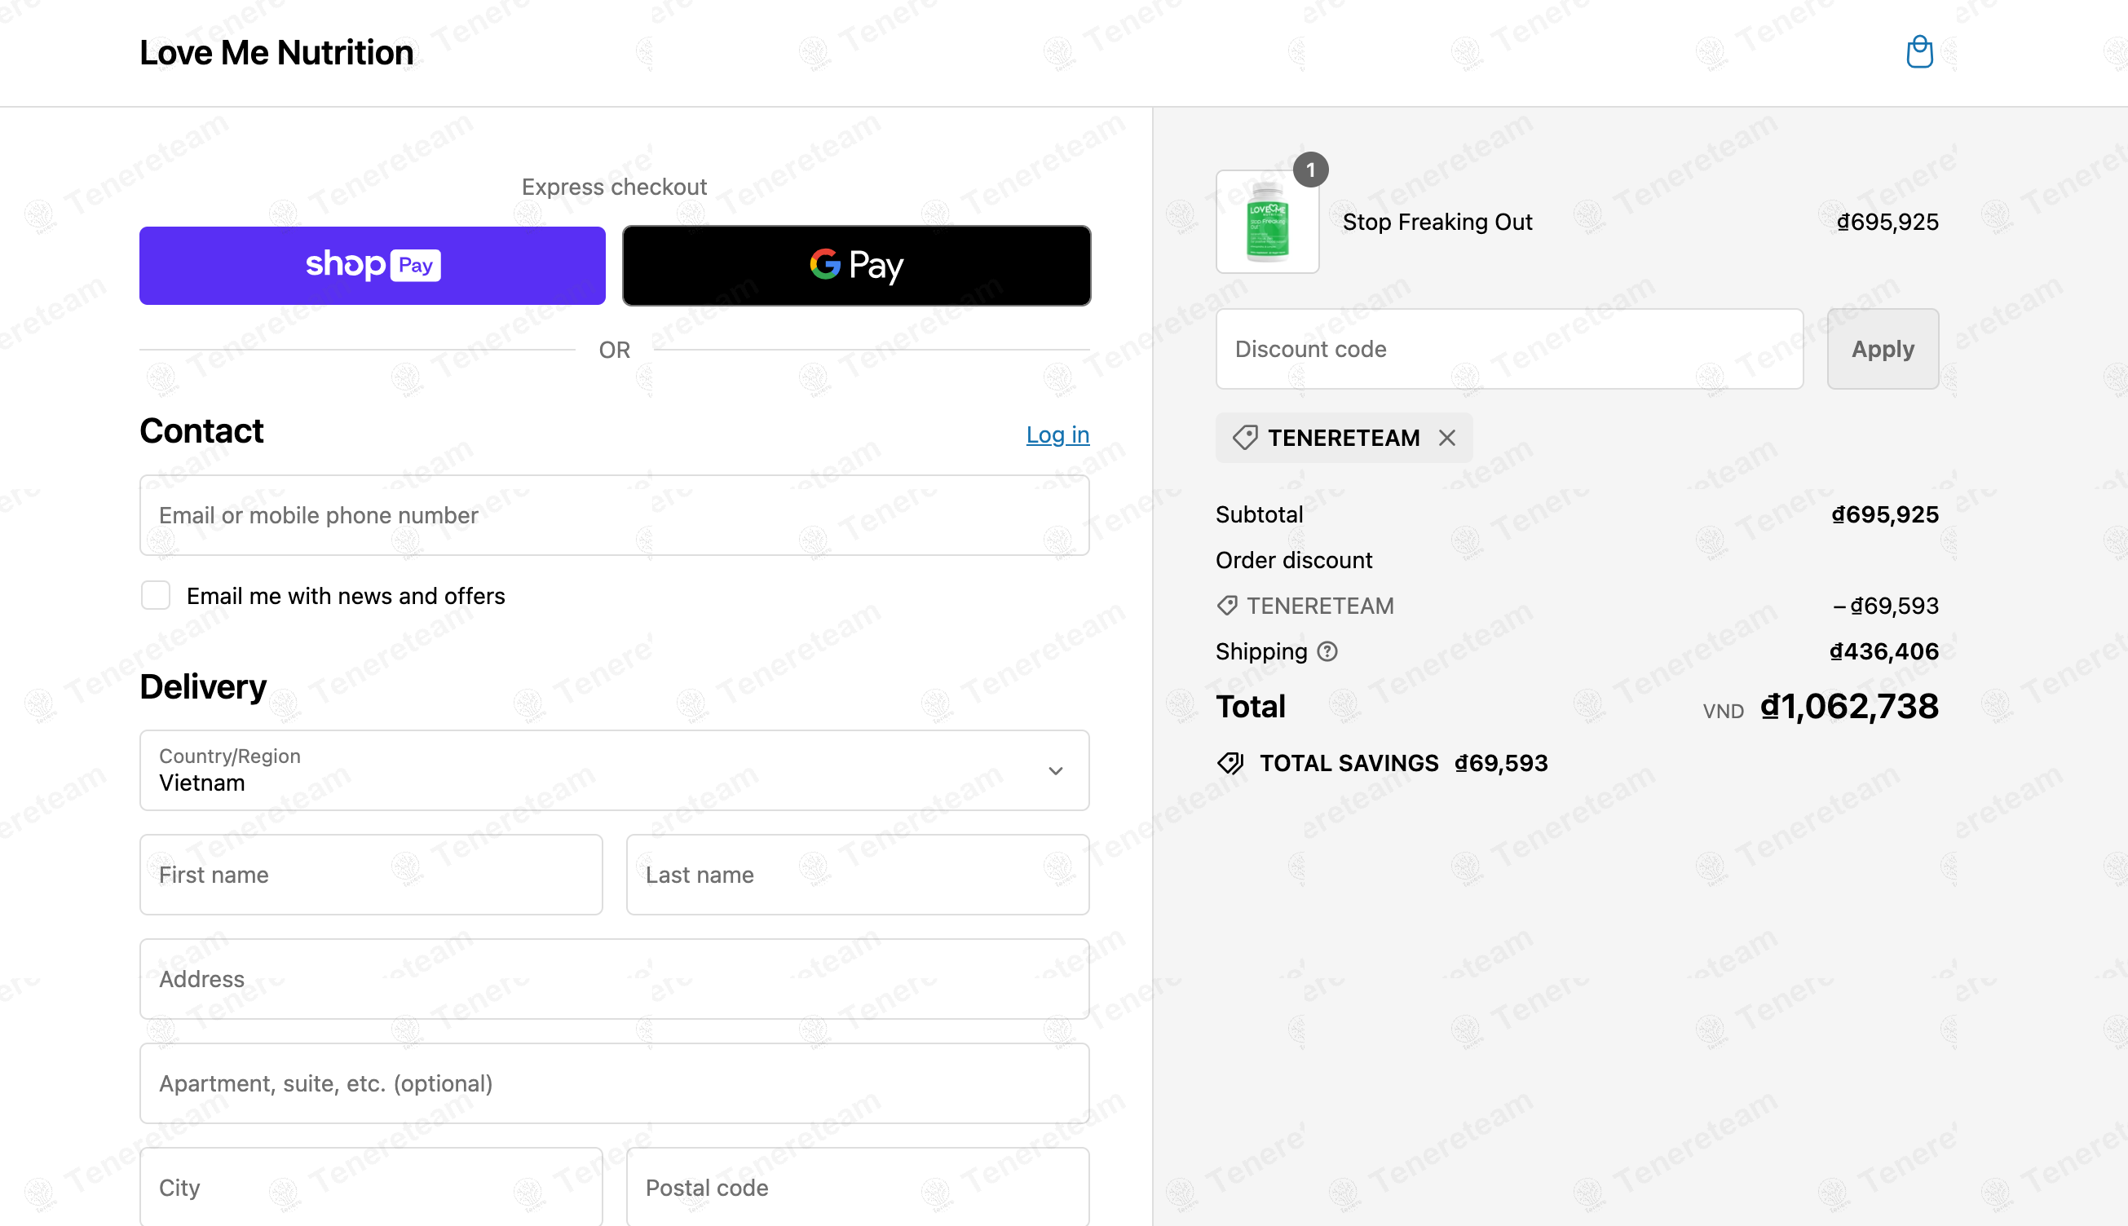
Task: Click the 'Express checkout' heading
Action: (614, 187)
